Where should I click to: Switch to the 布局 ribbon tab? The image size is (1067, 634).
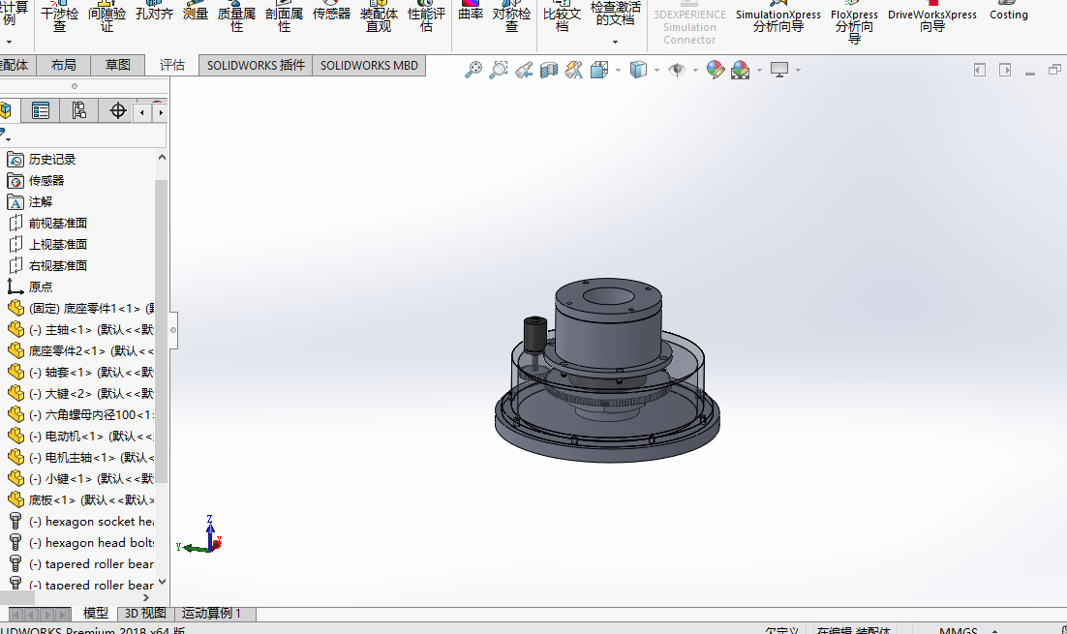pyautogui.click(x=63, y=65)
